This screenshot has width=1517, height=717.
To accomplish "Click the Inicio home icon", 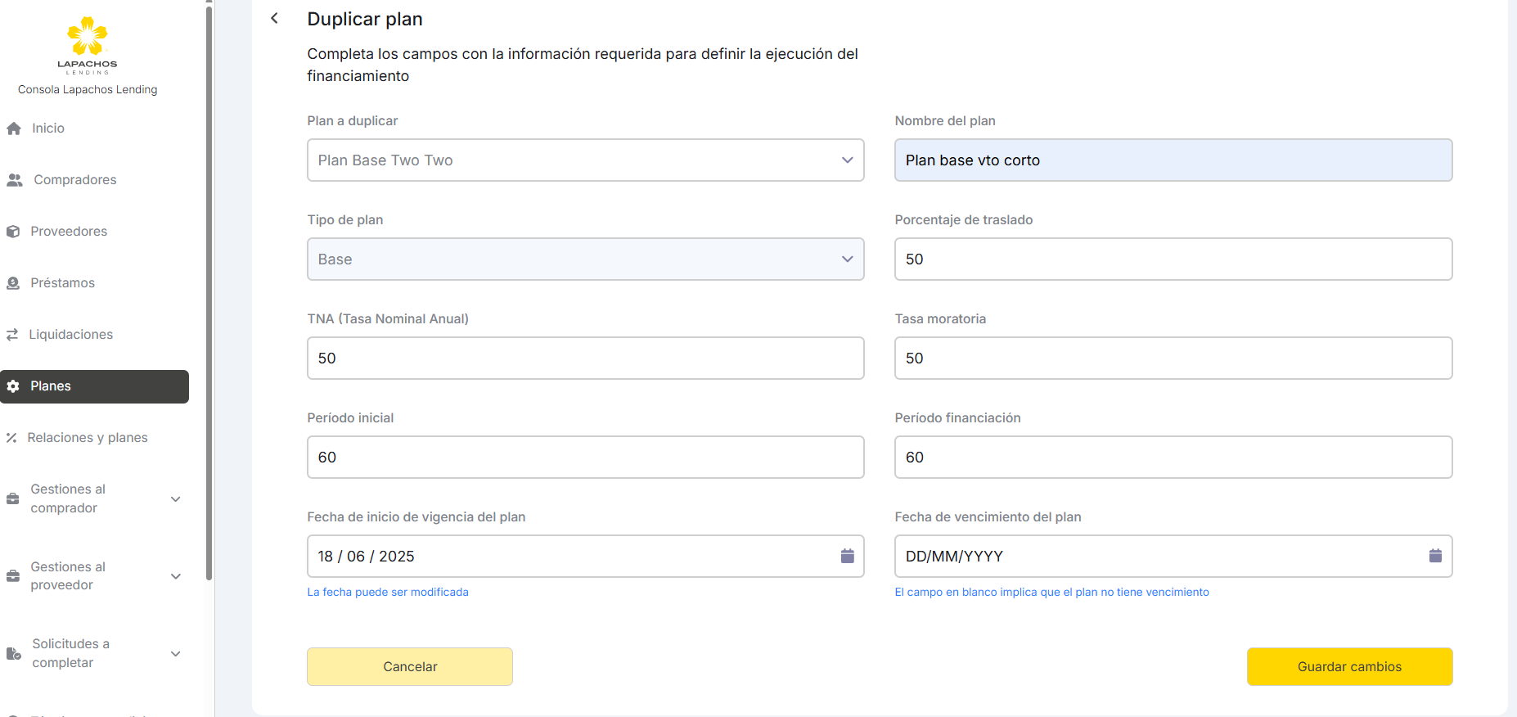I will tap(14, 129).
